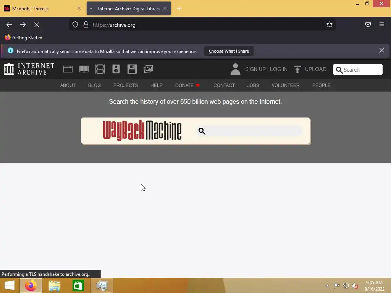Click Firefox icon in taskbar
391x293 pixels.
(31, 285)
